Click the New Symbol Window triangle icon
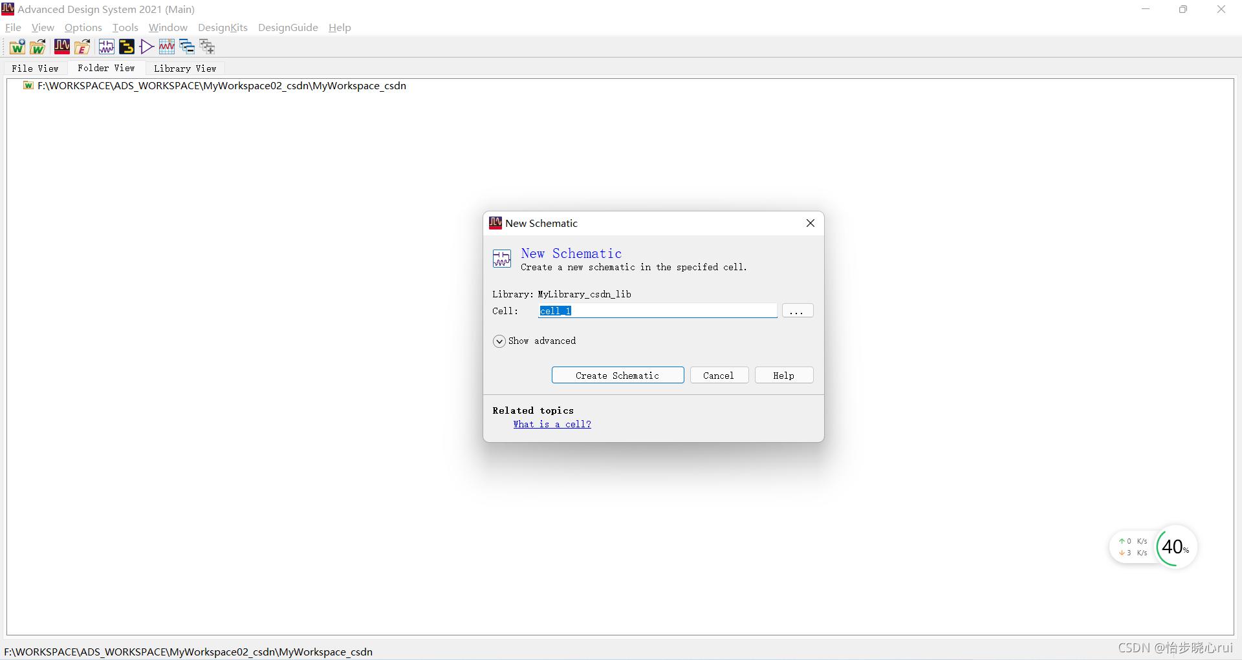Screen dimensions: 1242x660 coord(147,47)
